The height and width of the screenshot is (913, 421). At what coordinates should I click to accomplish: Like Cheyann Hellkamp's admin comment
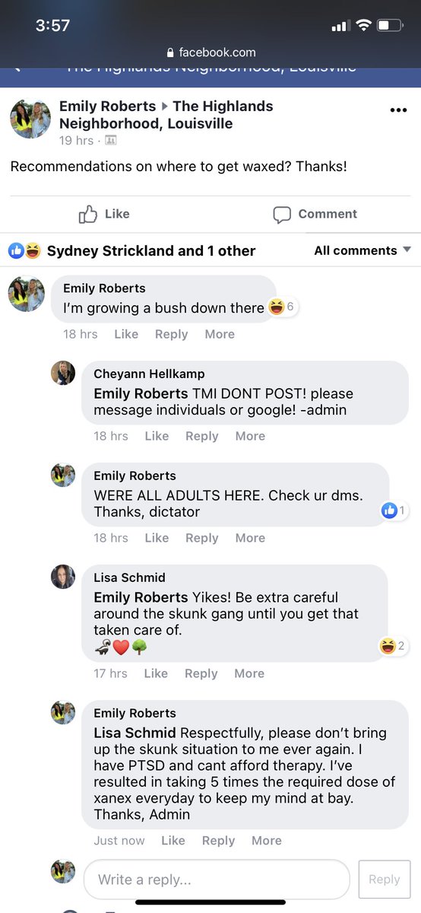click(x=157, y=436)
